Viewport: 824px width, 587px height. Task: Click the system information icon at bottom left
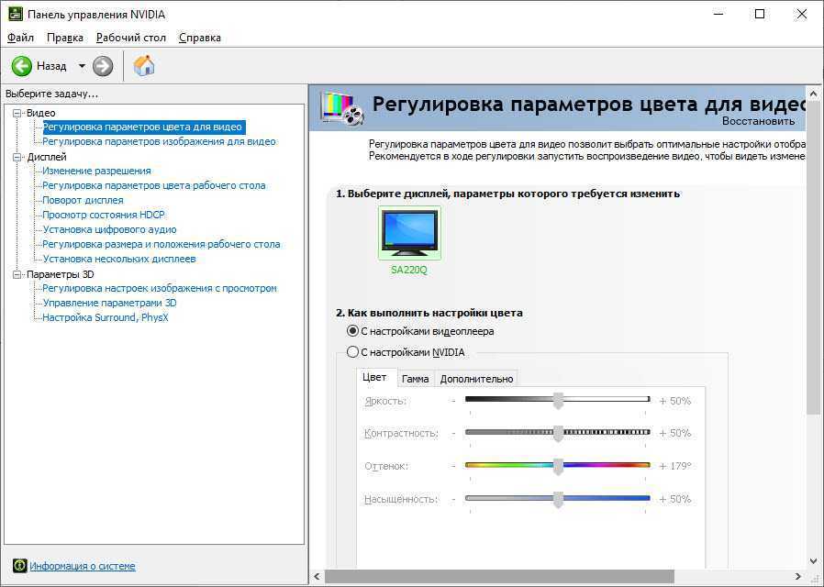pyautogui.click(x=19, y=566)
